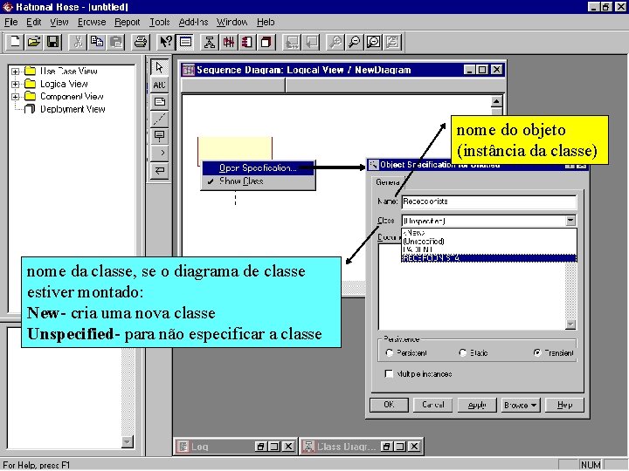Toggle the checked Show Class menu entry

click(259, 181)
